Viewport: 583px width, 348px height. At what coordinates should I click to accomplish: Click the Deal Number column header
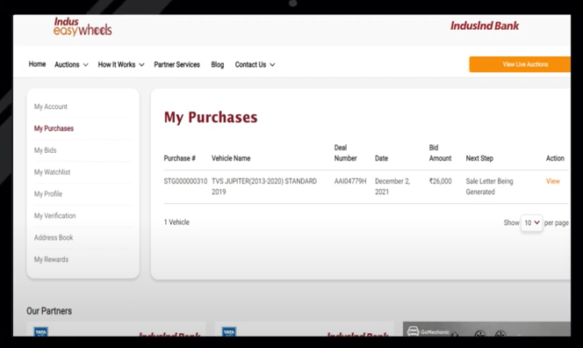pyautogui.click(x=345, y=153)
